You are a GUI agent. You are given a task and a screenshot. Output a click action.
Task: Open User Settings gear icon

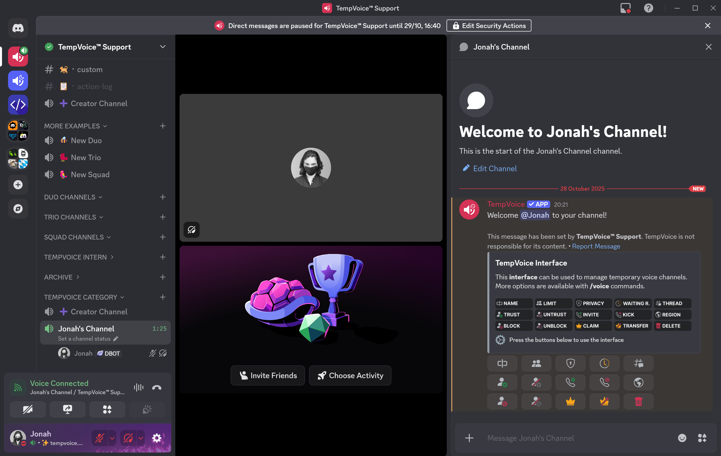tap(157, 438)
